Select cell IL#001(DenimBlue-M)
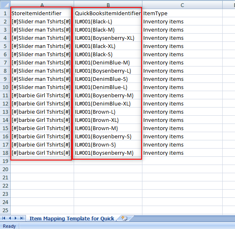 pyautogui.click(x=108, y=63)
